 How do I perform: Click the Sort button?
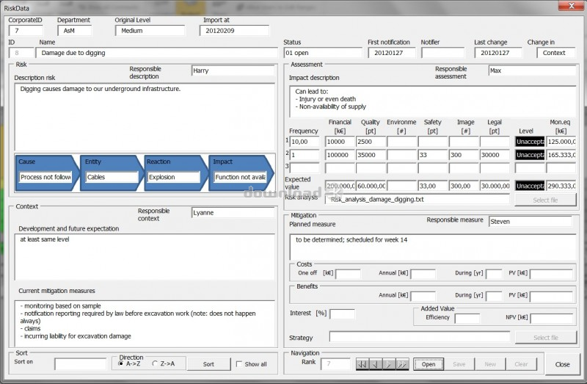click(208, 364)
